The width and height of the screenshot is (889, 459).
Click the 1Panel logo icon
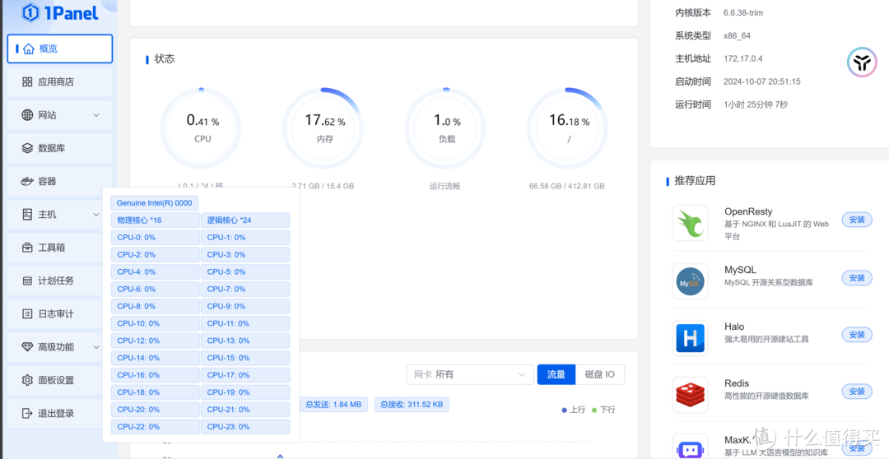tap(30, 13)
